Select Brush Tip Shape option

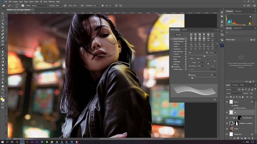(x=179, y=39)
